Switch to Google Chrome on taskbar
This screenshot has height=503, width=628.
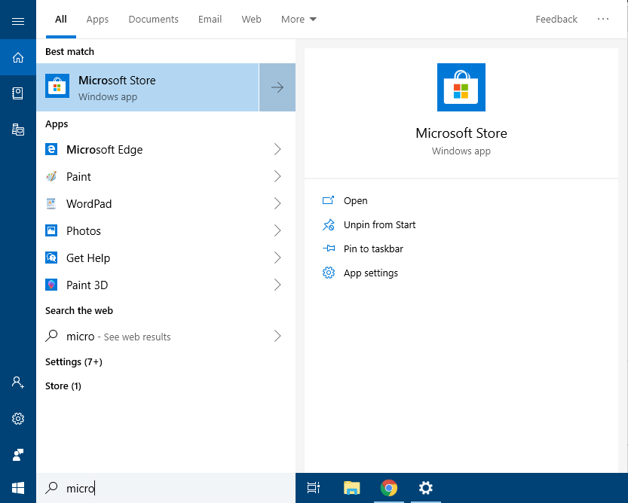pyautogui.click(x=388, y=488)
